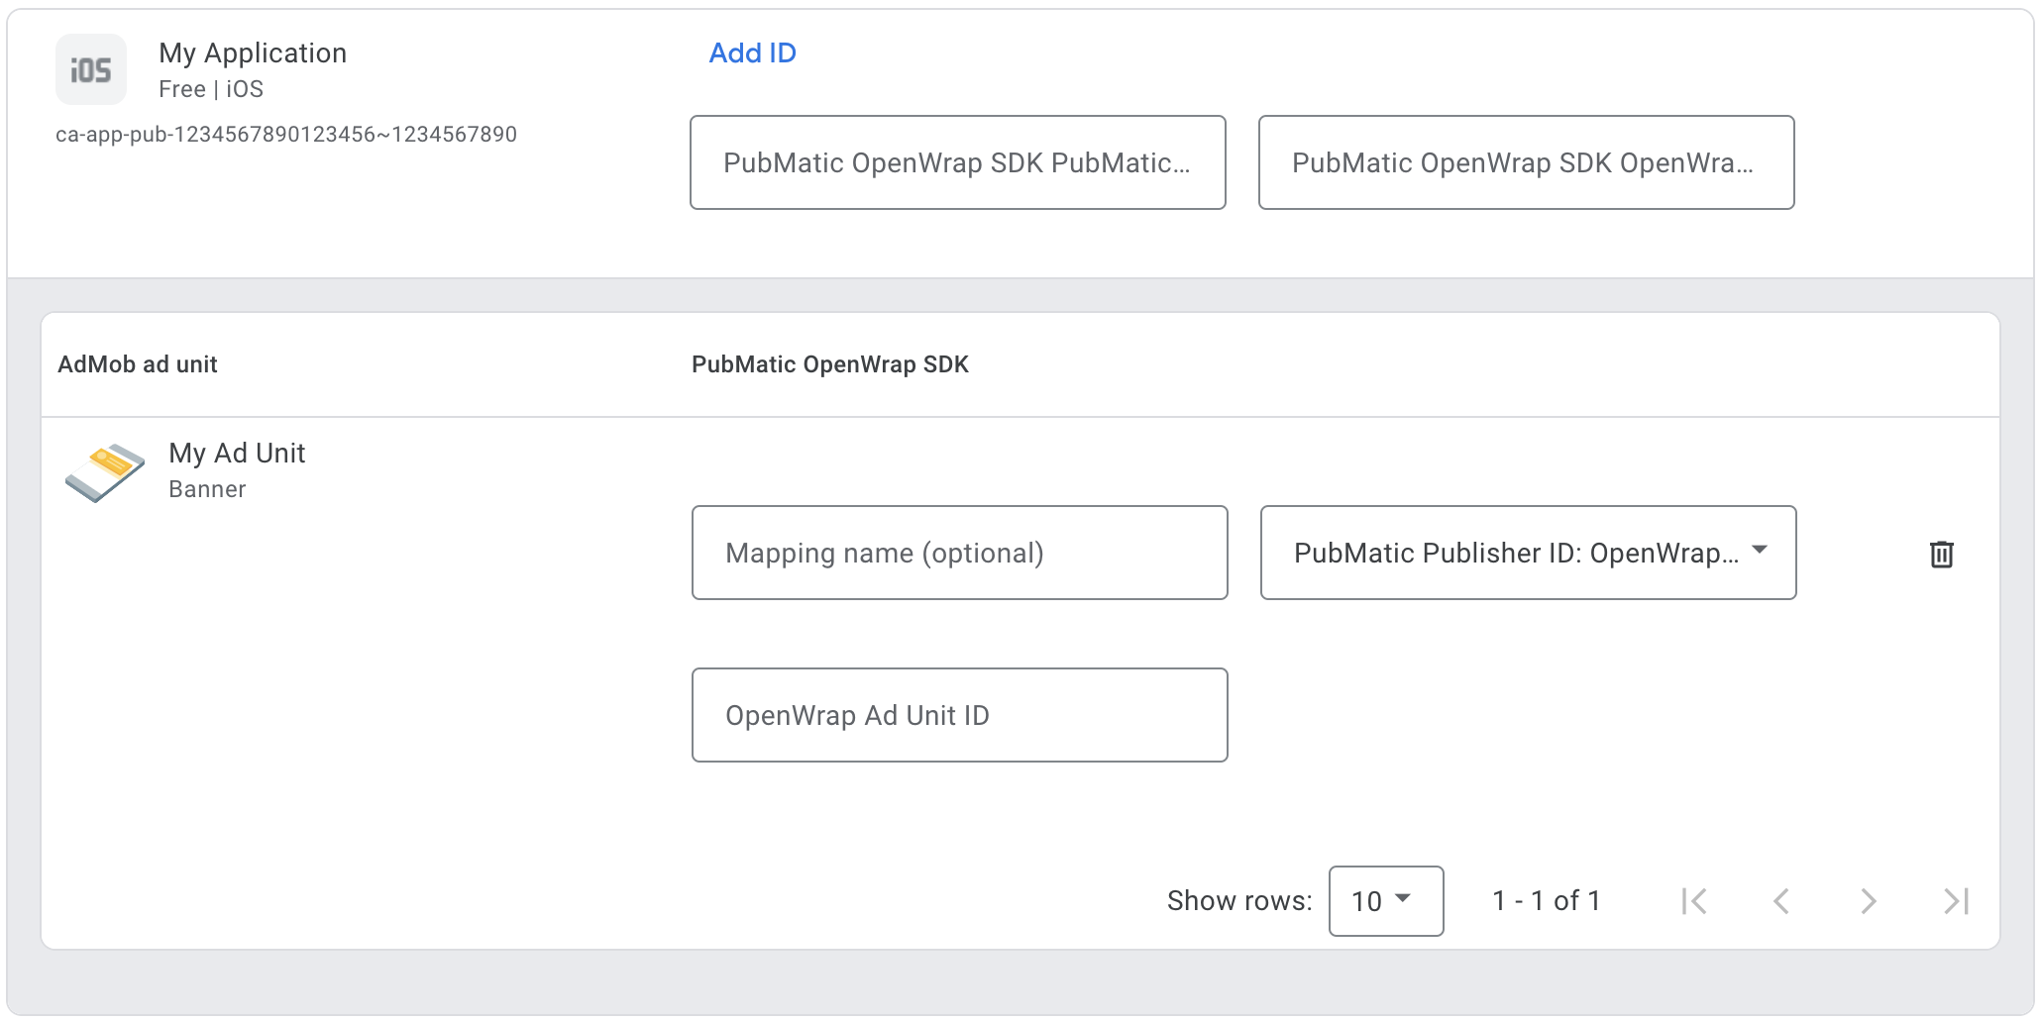Click the My Ad Unit name
This screenshot has width=2041, height=1022.
coord(237,454)
